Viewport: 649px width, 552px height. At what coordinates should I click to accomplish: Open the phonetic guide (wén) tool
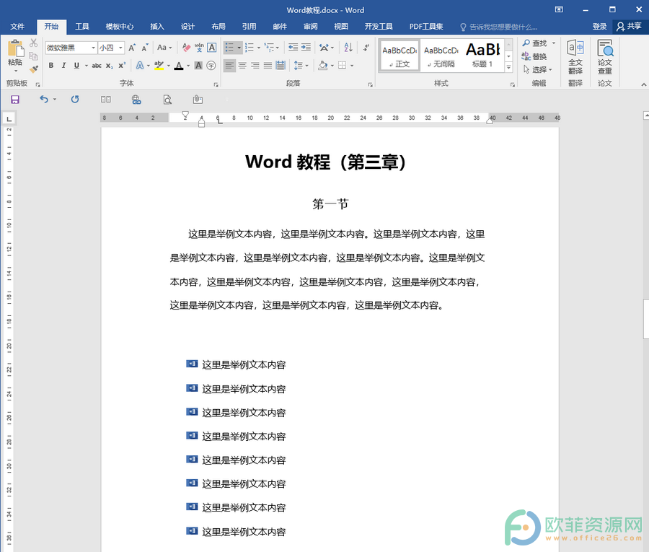[x=199, y=48]
